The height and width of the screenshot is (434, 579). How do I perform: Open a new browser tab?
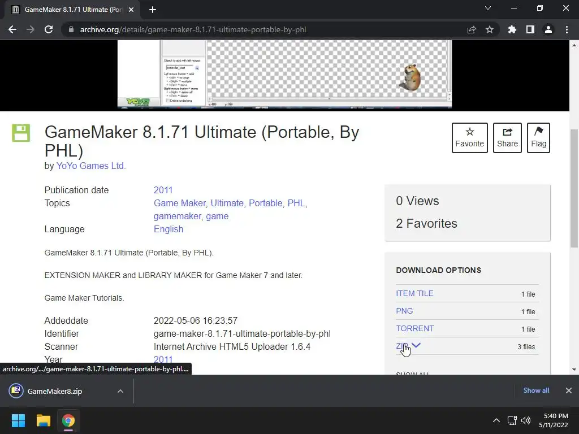[x=153, y=10]
